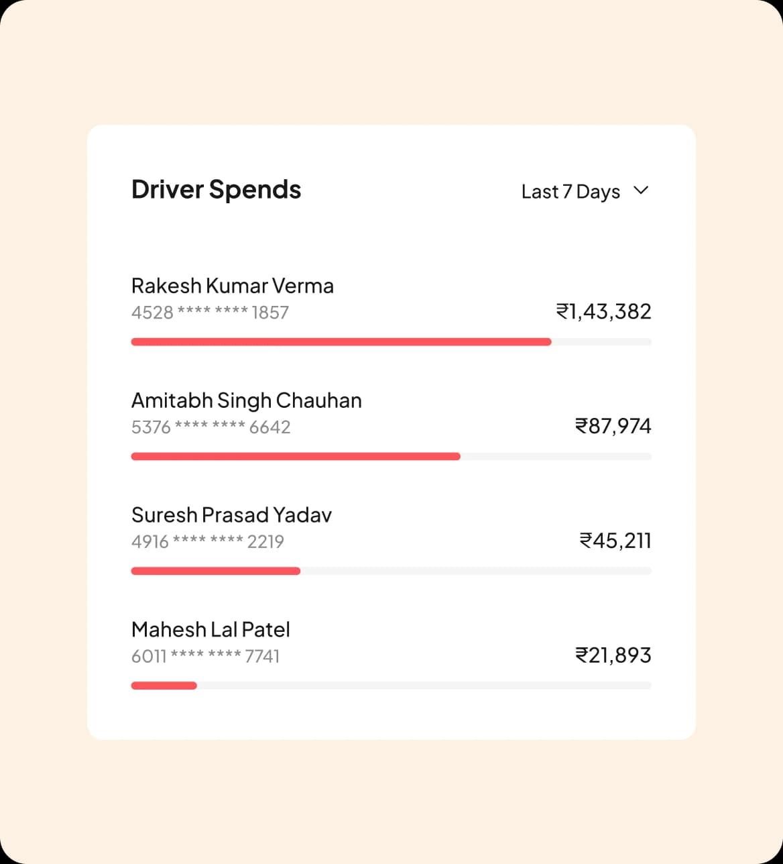Click the Last 7 Days label text
Image resolution: width=783 pixels, height=864 pixels.
(x=570, y=192)
